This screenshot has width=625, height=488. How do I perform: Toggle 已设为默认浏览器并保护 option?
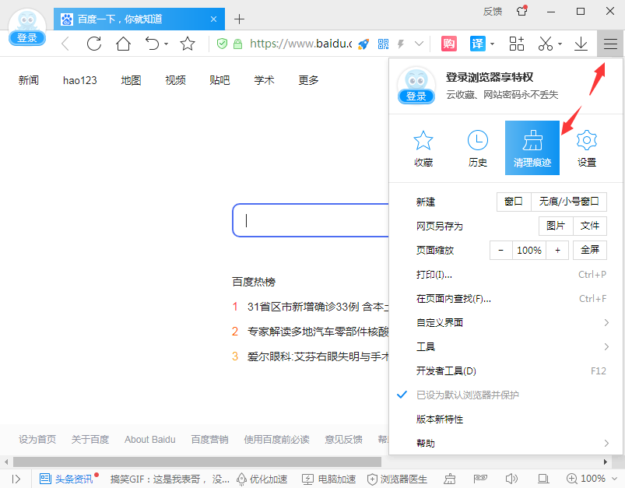click(x=505, y=395)
